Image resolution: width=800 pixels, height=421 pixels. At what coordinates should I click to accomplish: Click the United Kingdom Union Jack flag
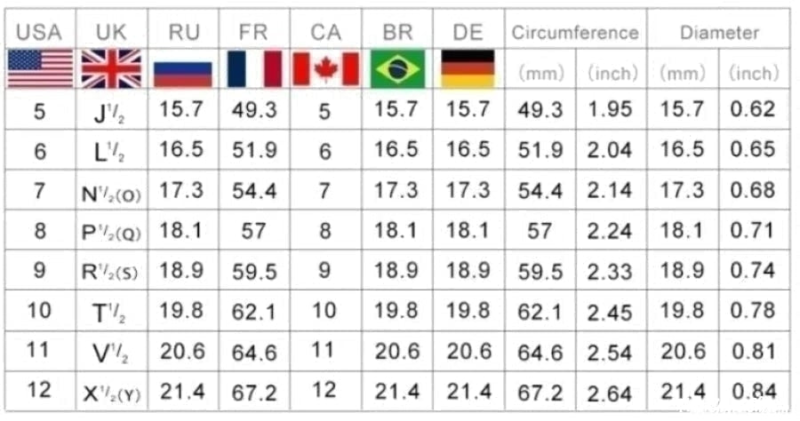click(x=111, y=69)
